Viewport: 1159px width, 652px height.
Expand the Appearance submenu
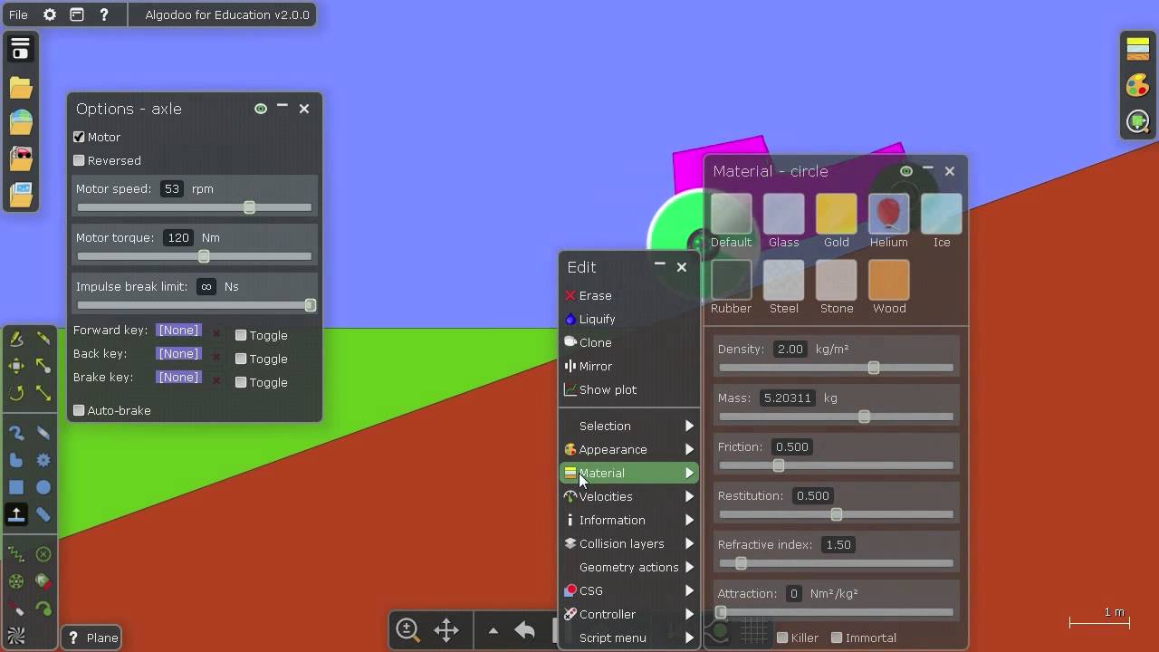click(x=629, y=449)
